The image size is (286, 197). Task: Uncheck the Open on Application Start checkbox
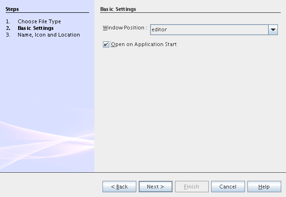tap(106, 45)
